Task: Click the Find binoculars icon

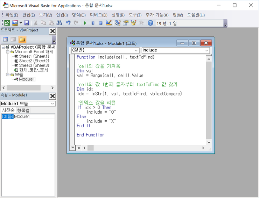Action: point(59,23)
